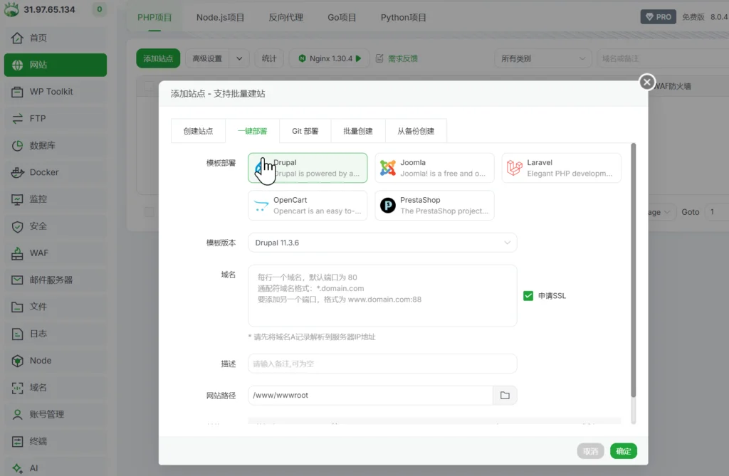This screenshot has width=729, height=476.
Task: Click the notification count badge 0
Action: coord(99,9)
